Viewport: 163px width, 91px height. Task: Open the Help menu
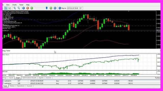pyautogui.click(x=28, y=5)
